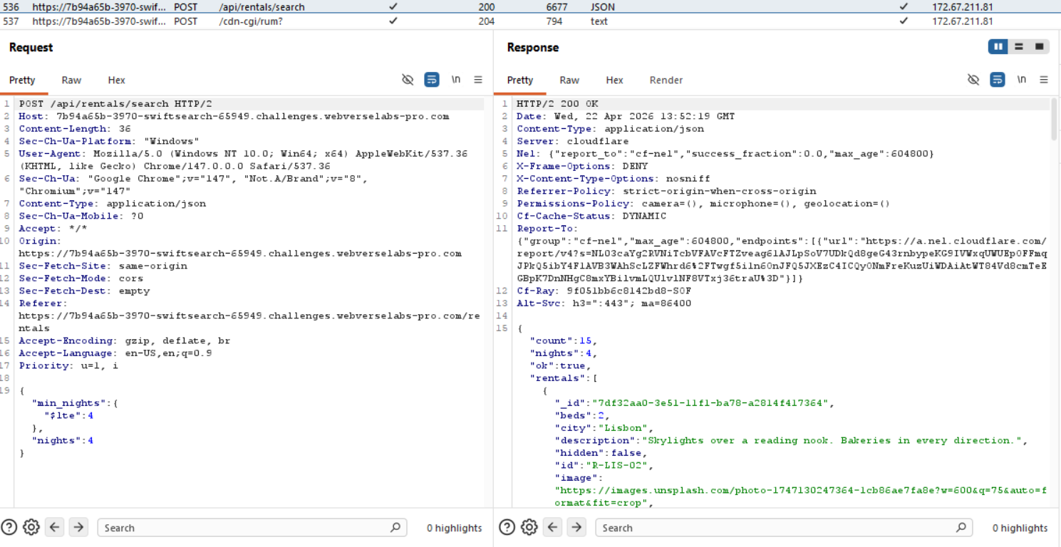Open help icon below Response panel
This screenshot has height=547, width=1061.
[x=507, y=528]
